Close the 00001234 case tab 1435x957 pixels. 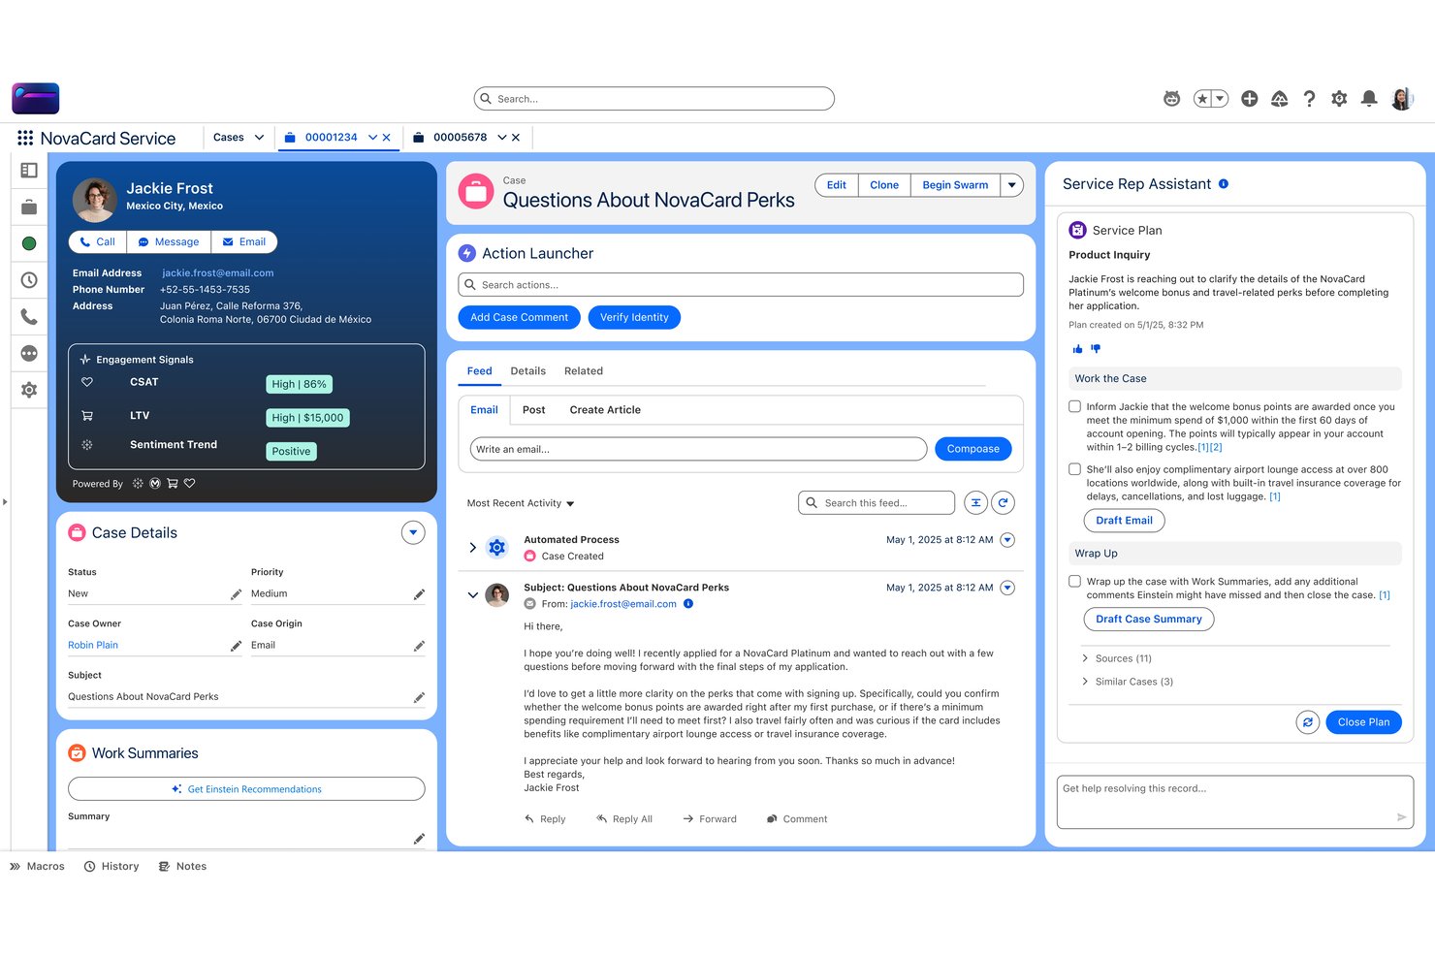(387, 138)
